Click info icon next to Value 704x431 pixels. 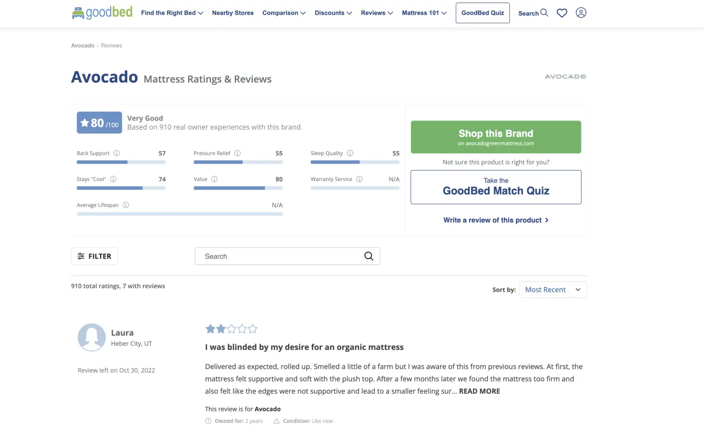click(214, 179)
